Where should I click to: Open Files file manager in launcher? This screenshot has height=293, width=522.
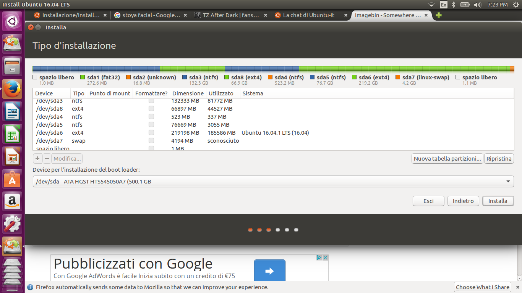pyautogui.click(x=12, y=66)
